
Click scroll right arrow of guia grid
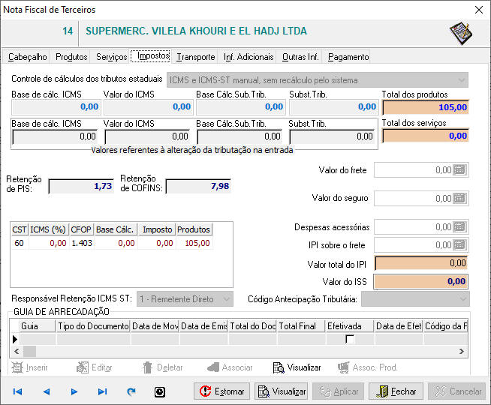pos(462,351)
